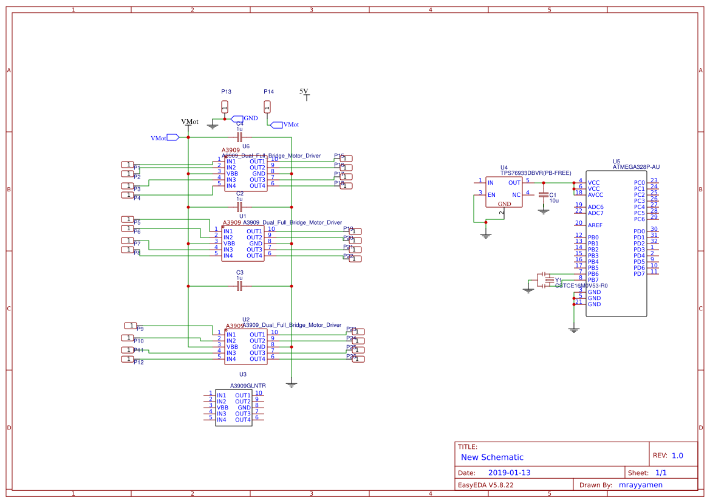Click the Drawn By name mrayyamen
This screenshot has height=503, width=710.
click(643, 484)
